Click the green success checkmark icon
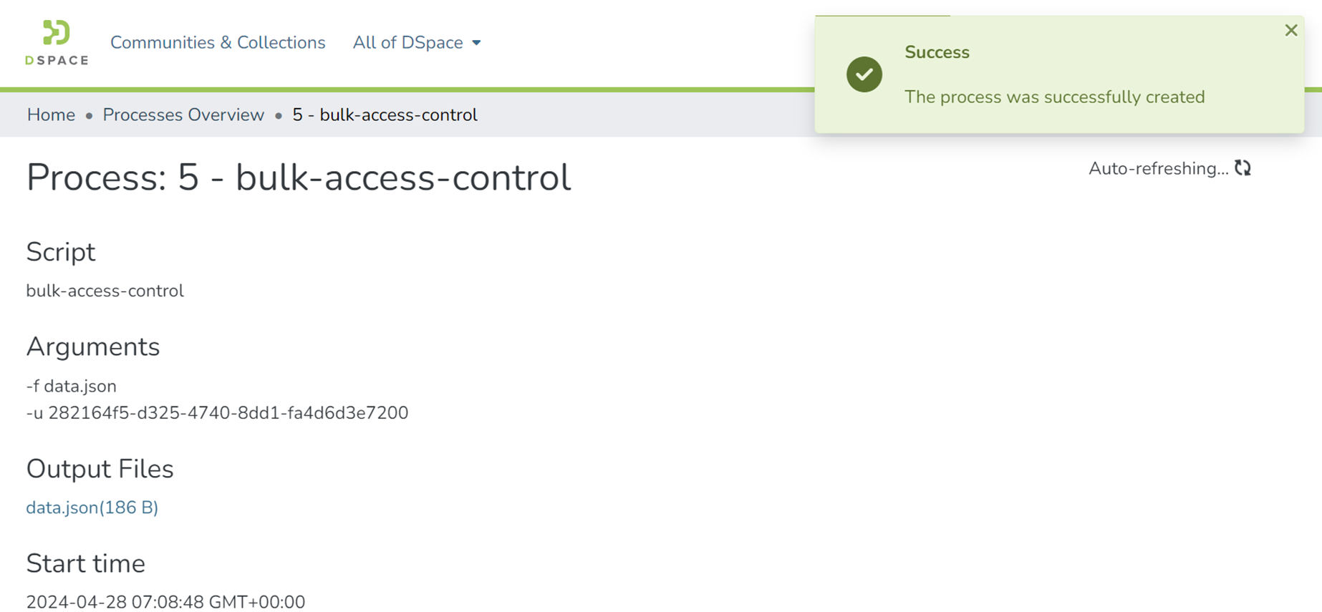The height and width of the screenshot is (612, 1322). [864, 74]
